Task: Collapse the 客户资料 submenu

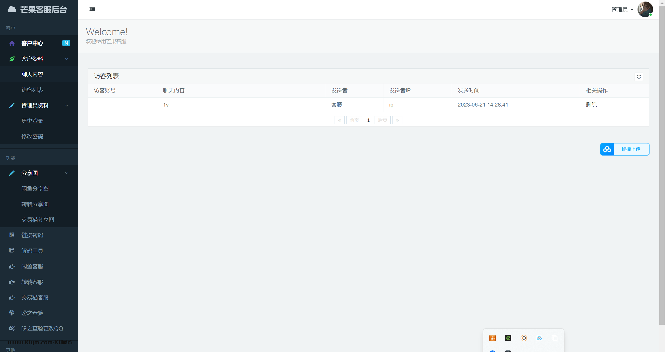Action: click(x=67, y=59)
